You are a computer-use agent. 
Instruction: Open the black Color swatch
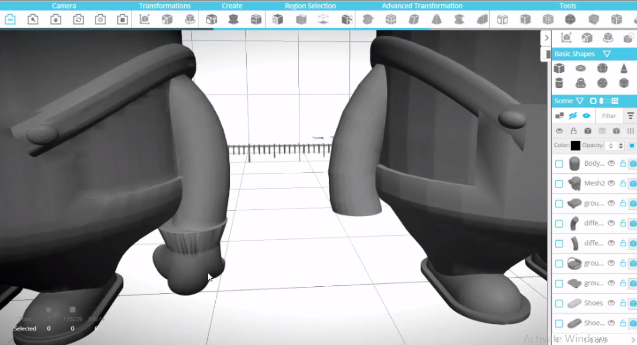click(x=575, y=145)
